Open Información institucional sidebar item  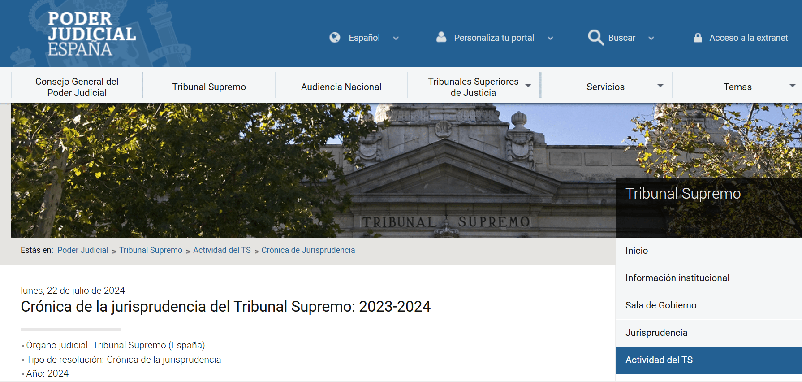pyautogui.click(x=708, y=278)
